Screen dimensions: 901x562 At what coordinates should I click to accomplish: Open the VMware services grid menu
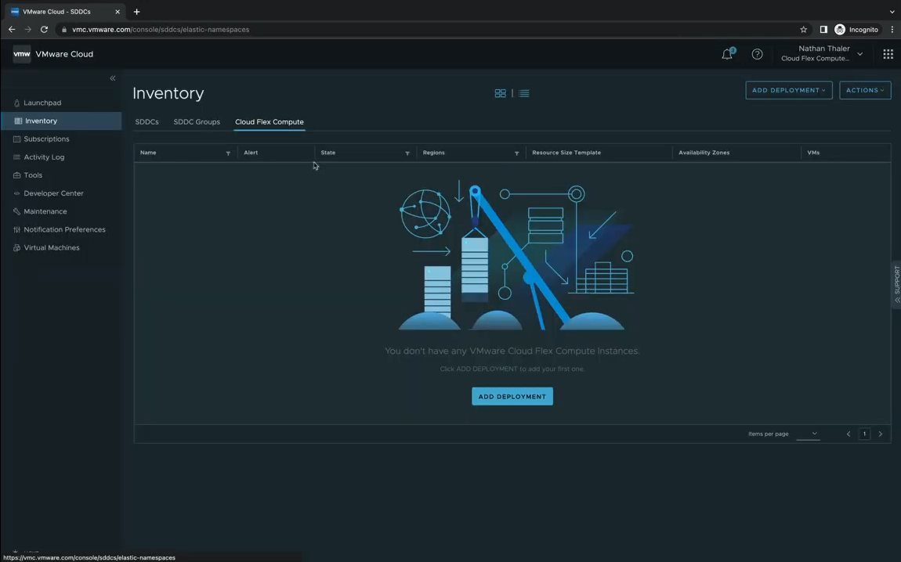tap(888, 54)
